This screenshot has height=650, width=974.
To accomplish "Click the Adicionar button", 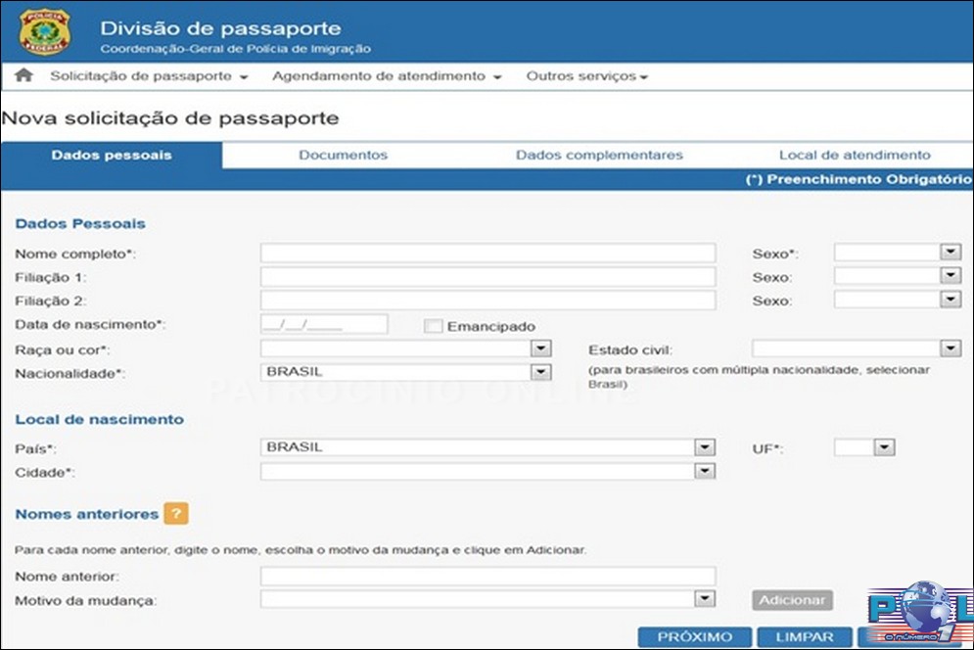I will tap(792, 599).
